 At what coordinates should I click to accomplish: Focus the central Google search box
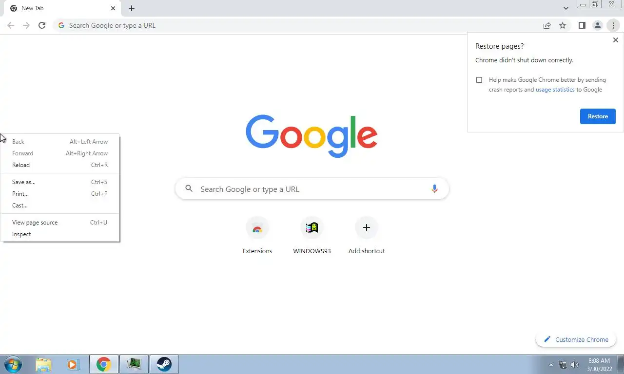(x=312, y=189)
